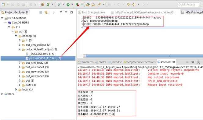
Task: Maximize the Project Explorer panel
Action: tap(71, 12)
